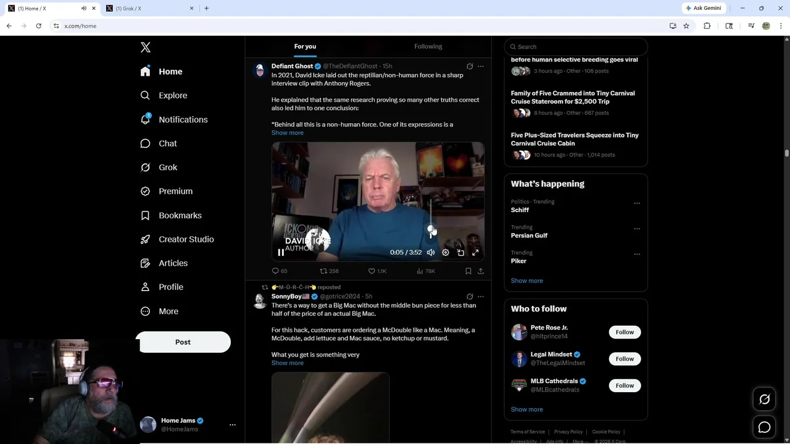This screenshot has width=790, height=444.
Task: Open more options for Persian Gulf trend
Action: tap(637, 229)
